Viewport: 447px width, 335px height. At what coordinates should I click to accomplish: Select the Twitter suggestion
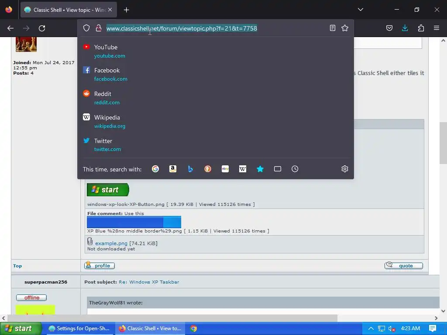click(x=216, y=145)
